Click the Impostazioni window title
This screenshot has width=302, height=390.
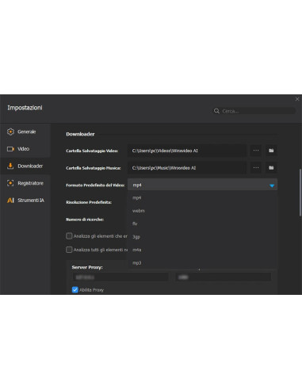pyautogui.click(x=25, y=108)
